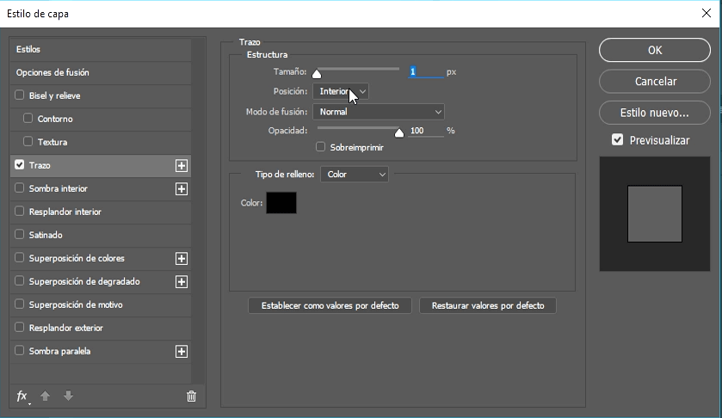Click the style preview thumbnail
Image resolution: width=722 pixels, height=418 pixels.
654,213
